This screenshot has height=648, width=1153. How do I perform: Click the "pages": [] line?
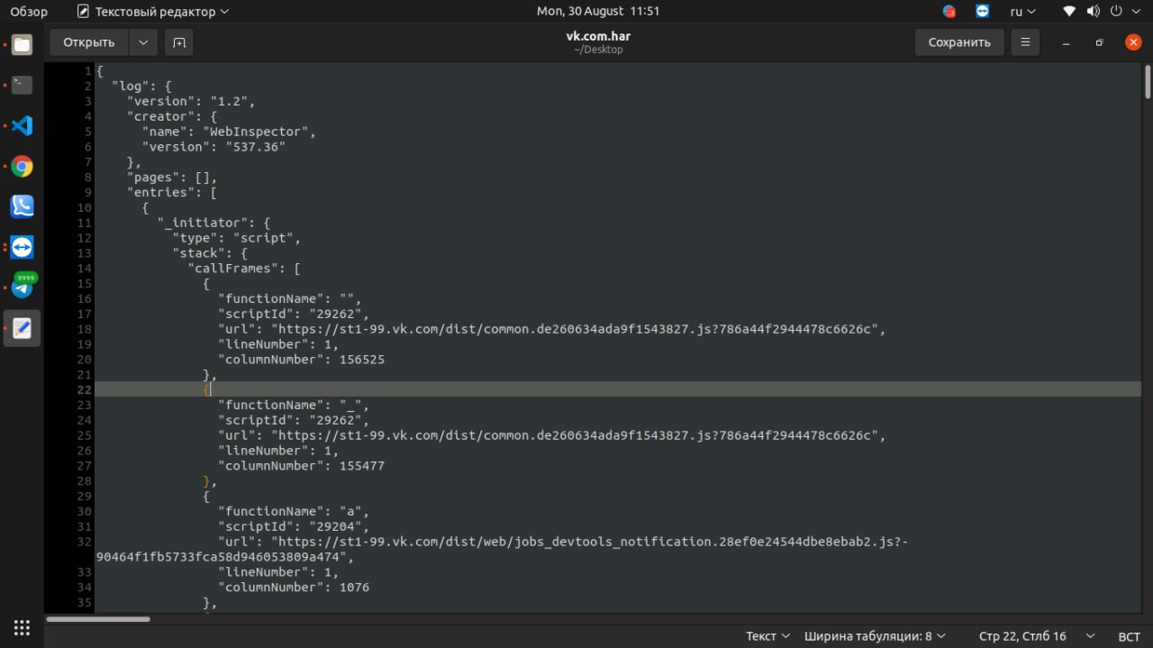pyautogui.click(x=172, y=178)
